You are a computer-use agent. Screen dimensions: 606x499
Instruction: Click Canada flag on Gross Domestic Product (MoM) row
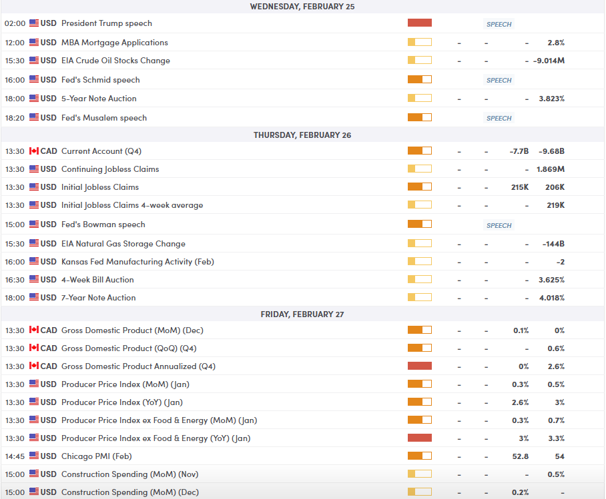34,330
